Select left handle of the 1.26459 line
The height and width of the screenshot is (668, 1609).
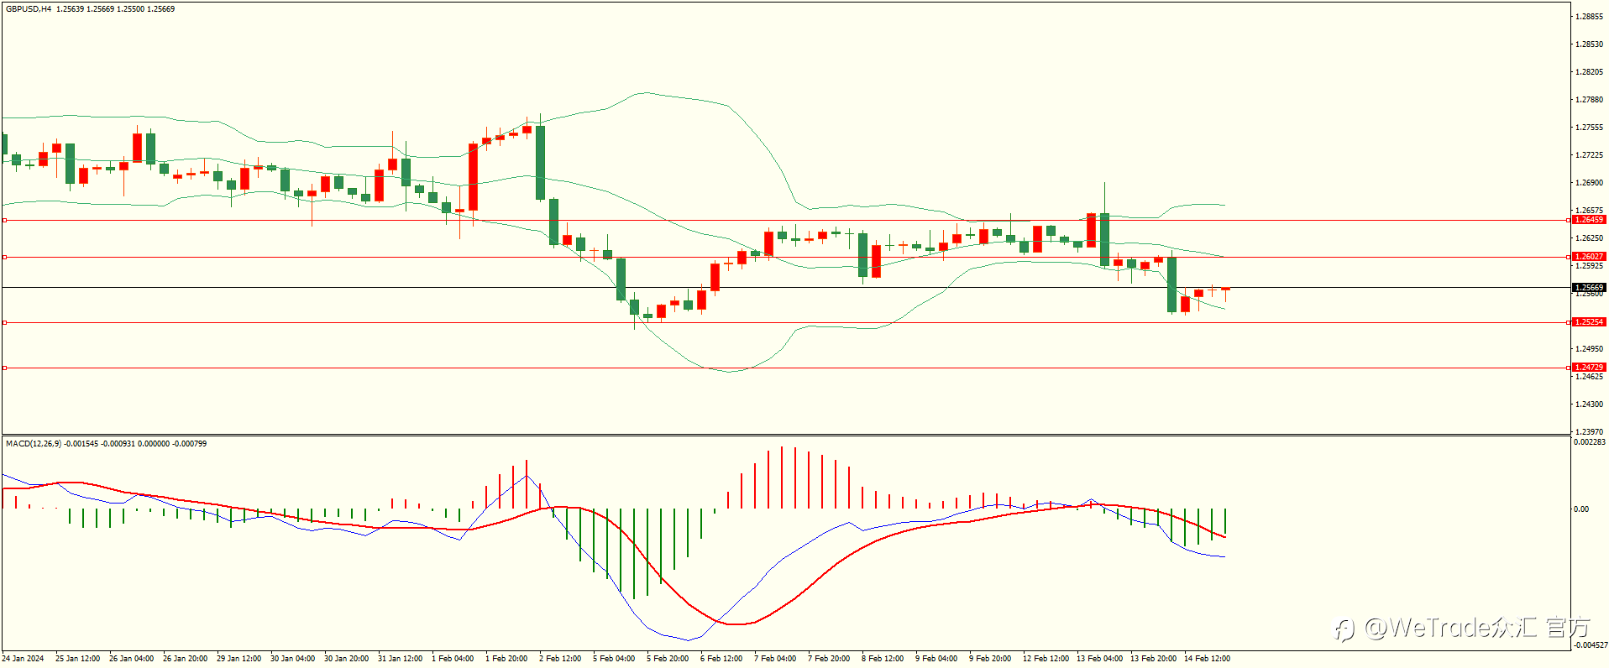pos(4,220)
